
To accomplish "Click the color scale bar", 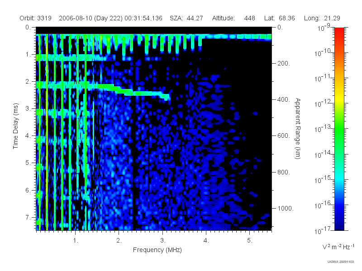I will tap(339, 129).
